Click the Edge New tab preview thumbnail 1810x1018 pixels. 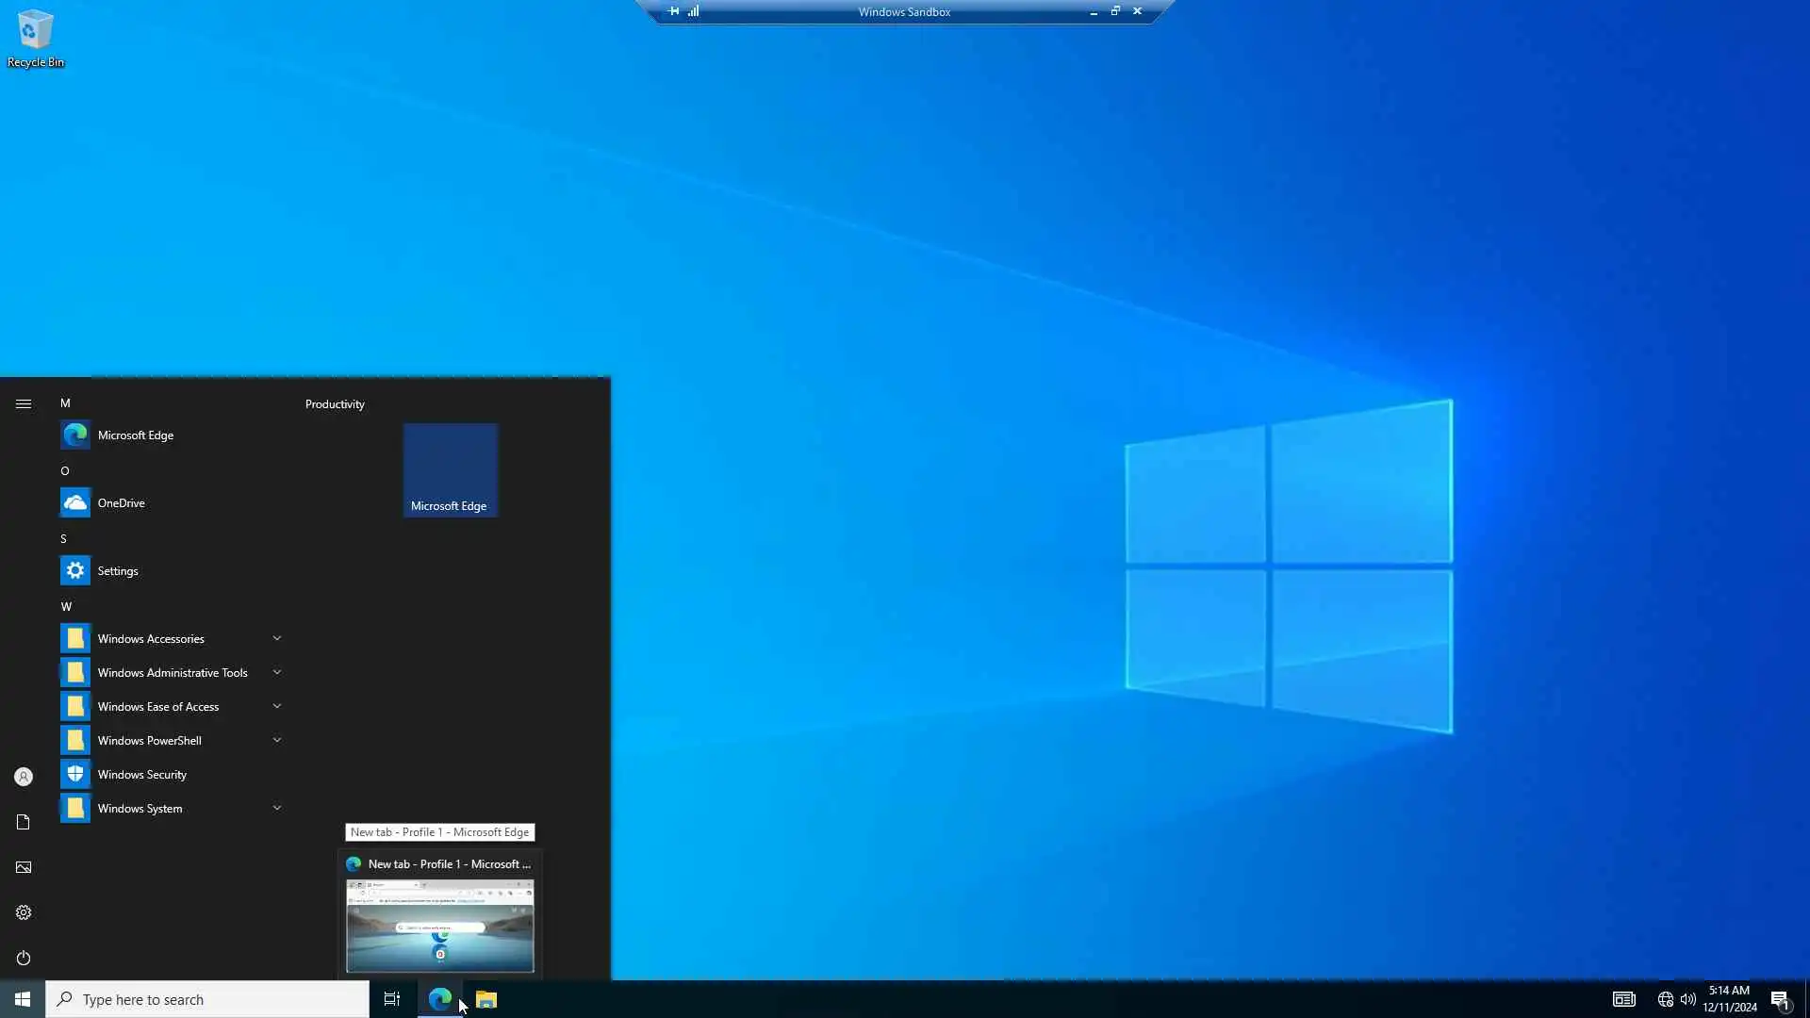(439, 925)
